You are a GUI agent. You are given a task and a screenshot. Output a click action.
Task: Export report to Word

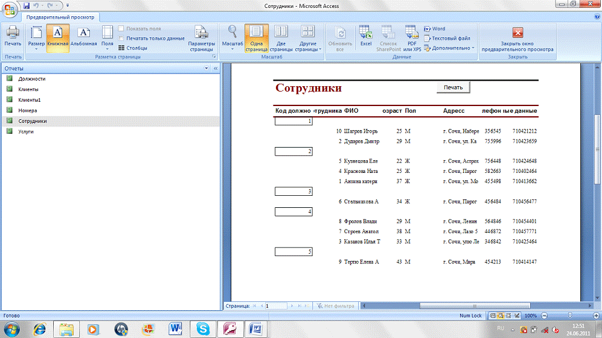point(435,28)
